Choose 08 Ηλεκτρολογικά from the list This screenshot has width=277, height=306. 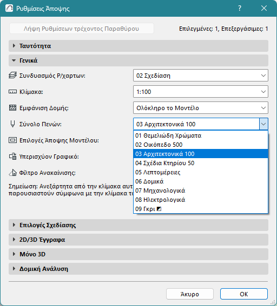201,200
